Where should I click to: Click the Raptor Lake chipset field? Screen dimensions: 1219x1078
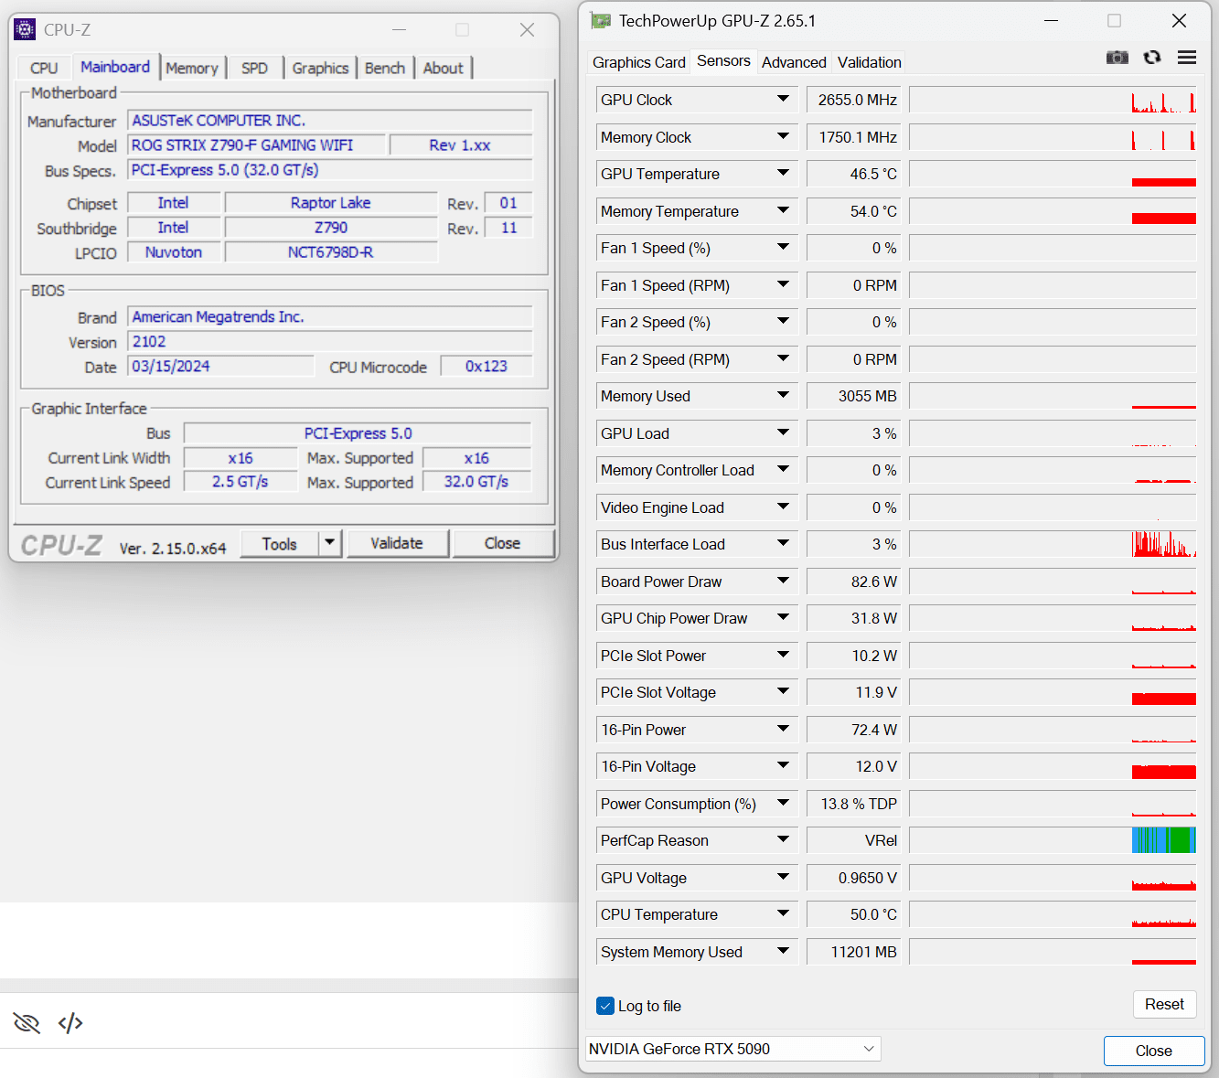point(331,202)
